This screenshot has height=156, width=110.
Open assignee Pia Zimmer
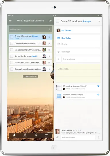pyautogui.click(x=78, y=30)
